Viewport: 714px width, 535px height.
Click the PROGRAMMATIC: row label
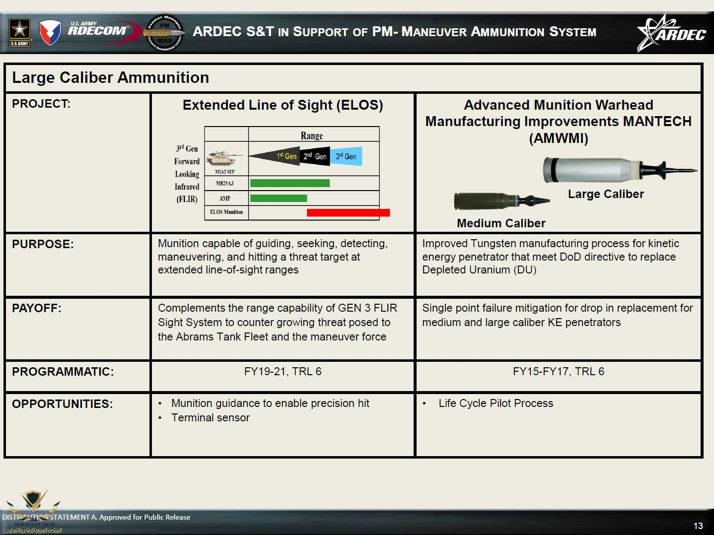pos(63,372)
